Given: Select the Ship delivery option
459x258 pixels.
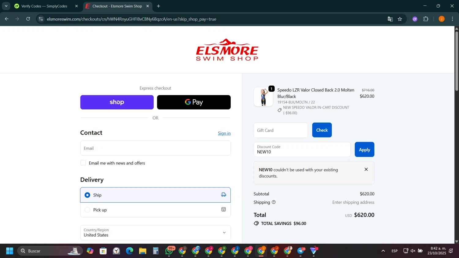Looking at the screenshot, I should click(155, 195).
